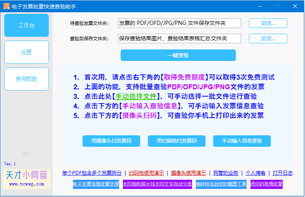Click the 待查验发票文件夹 input field
The height and width of the screenshot is (197, 305).
179,23
